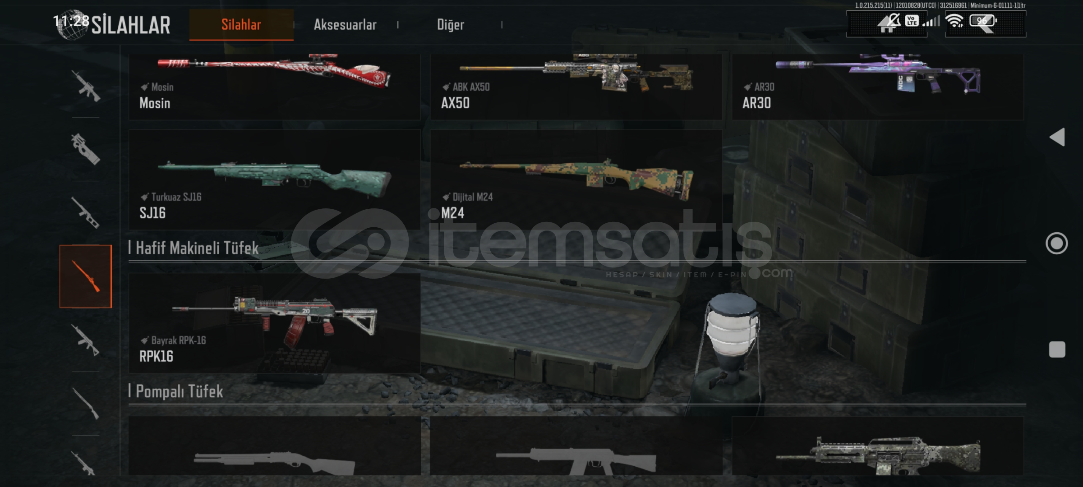Select the sidebar category icon between the lower two dividers
This screenshot has height=487, width=1083.
tap(86, 404)
